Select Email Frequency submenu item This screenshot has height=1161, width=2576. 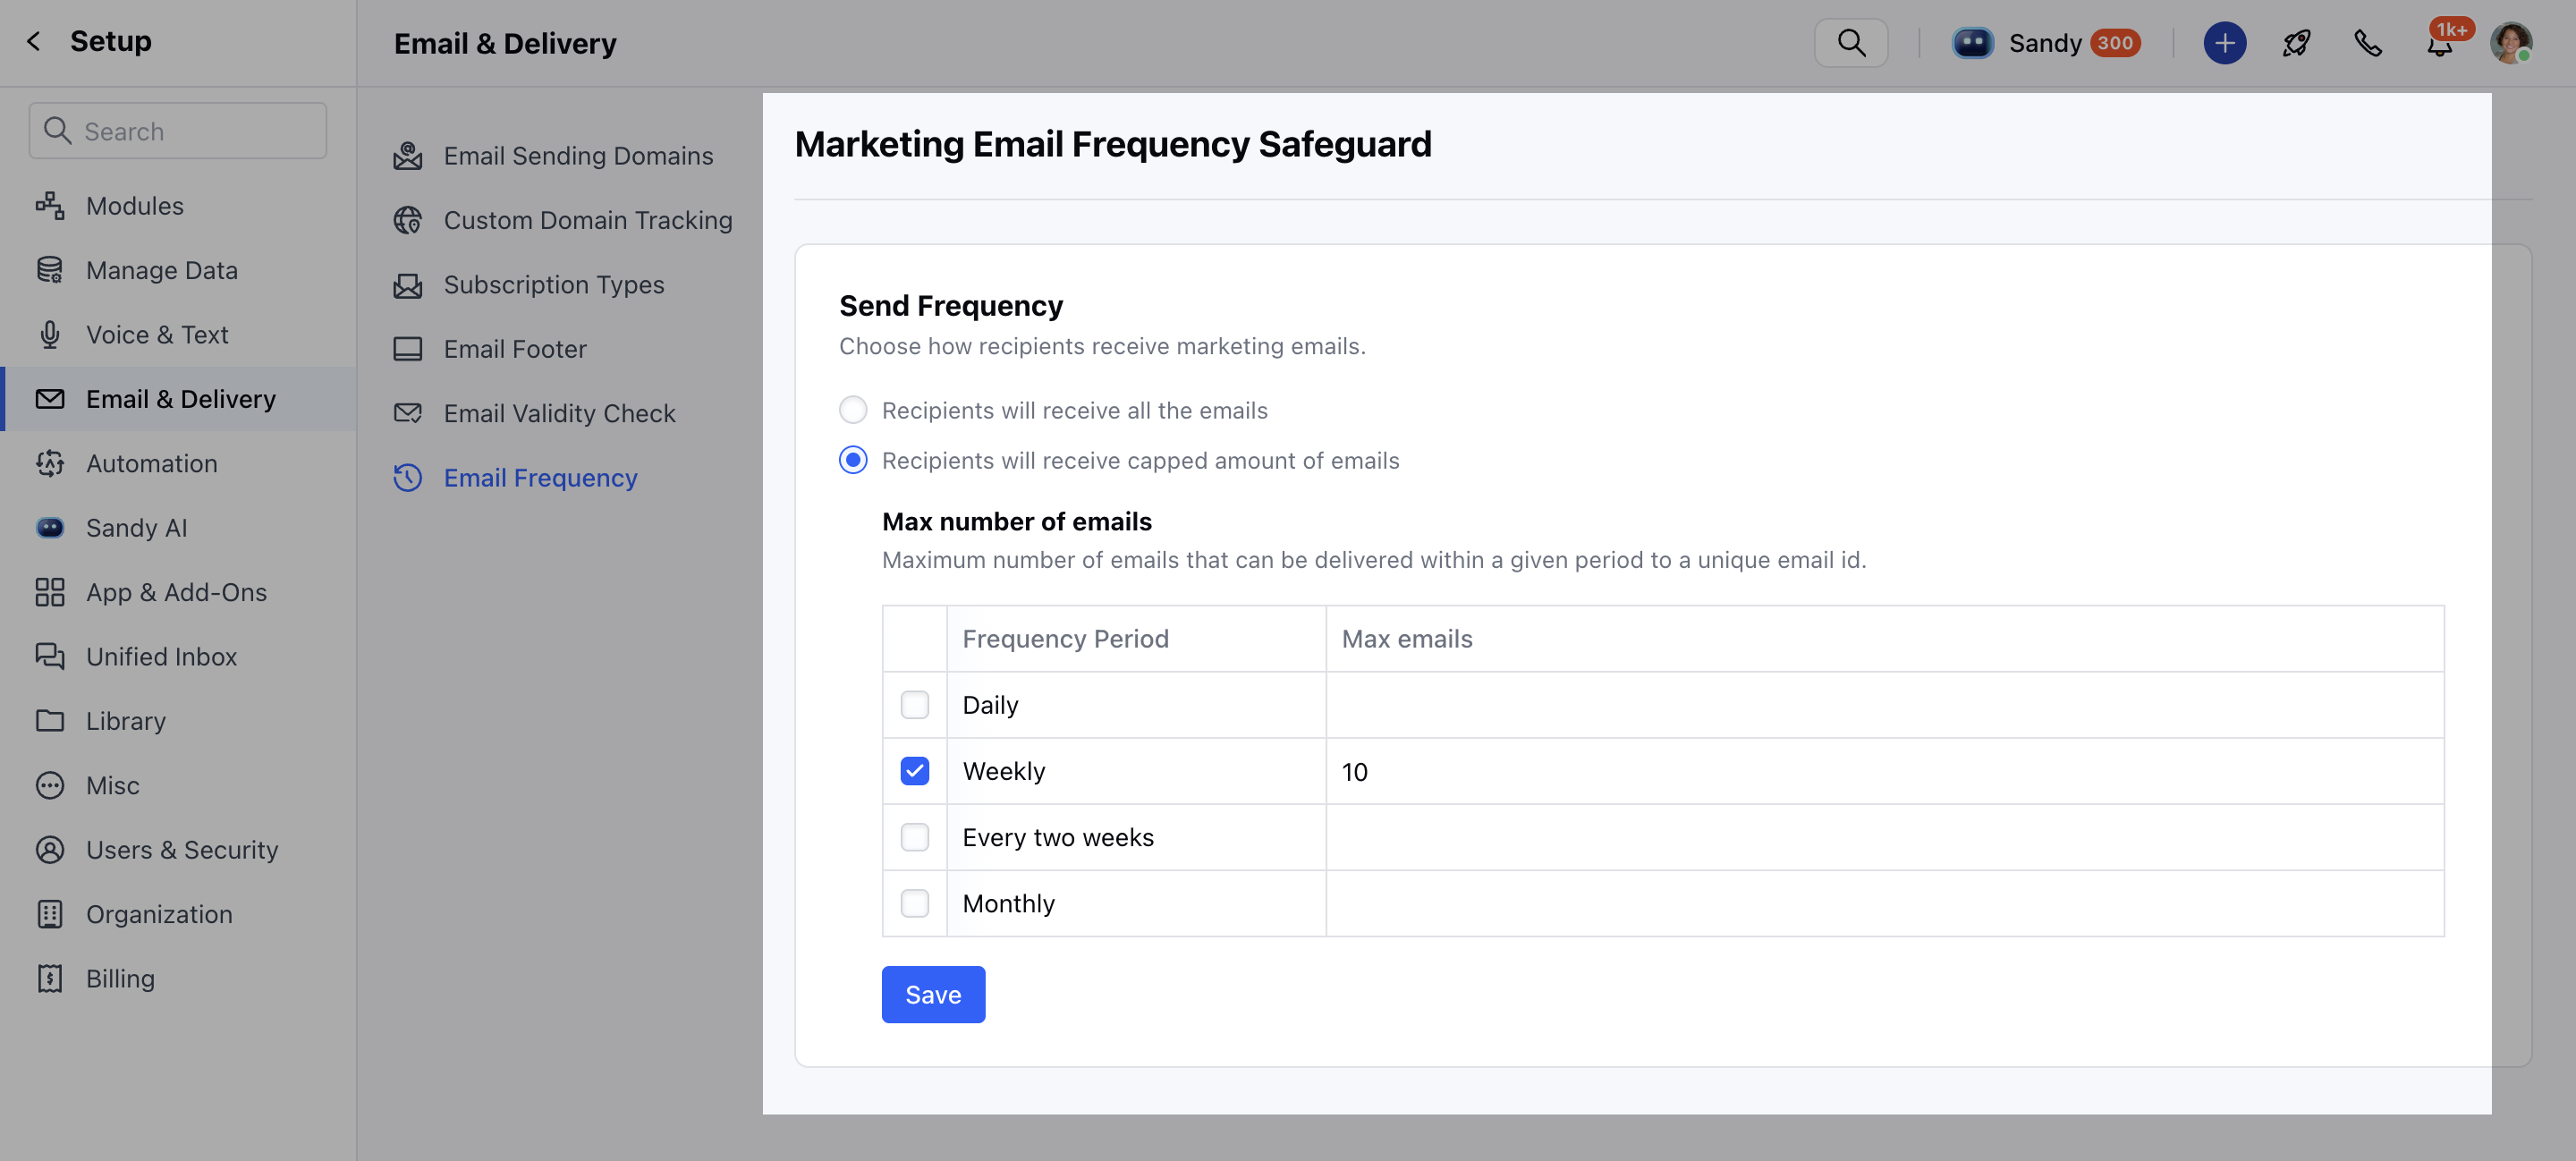click(540, 478)
